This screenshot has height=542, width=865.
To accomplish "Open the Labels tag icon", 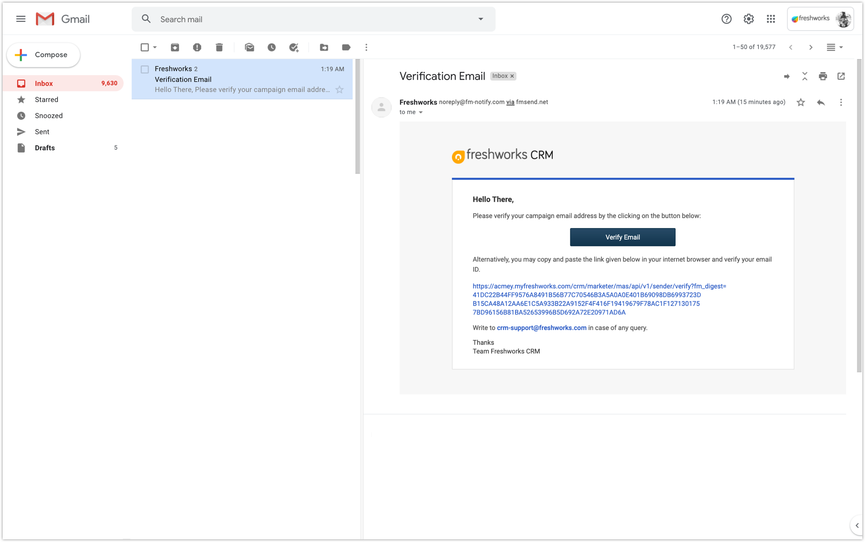I will pos(346,47).
